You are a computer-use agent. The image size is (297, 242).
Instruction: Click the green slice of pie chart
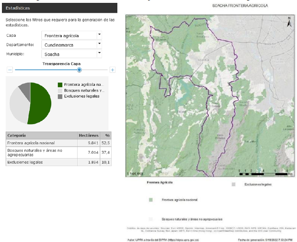pos(40,103)
